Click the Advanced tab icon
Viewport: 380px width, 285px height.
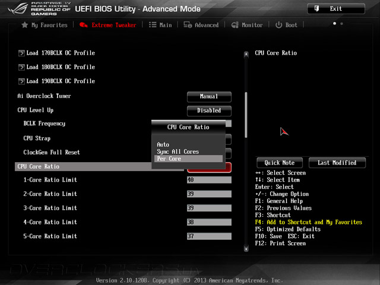188,25
